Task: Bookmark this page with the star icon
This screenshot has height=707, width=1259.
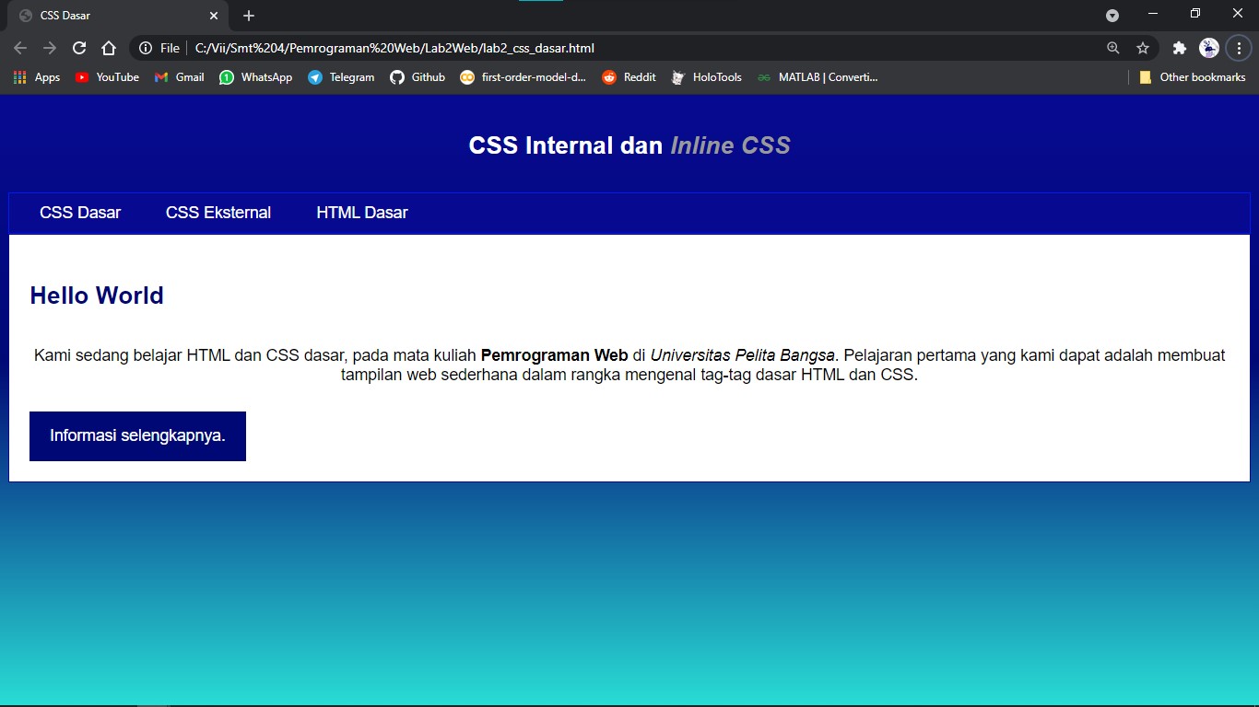Action: pyautogui.click(x=1142, y=47)
